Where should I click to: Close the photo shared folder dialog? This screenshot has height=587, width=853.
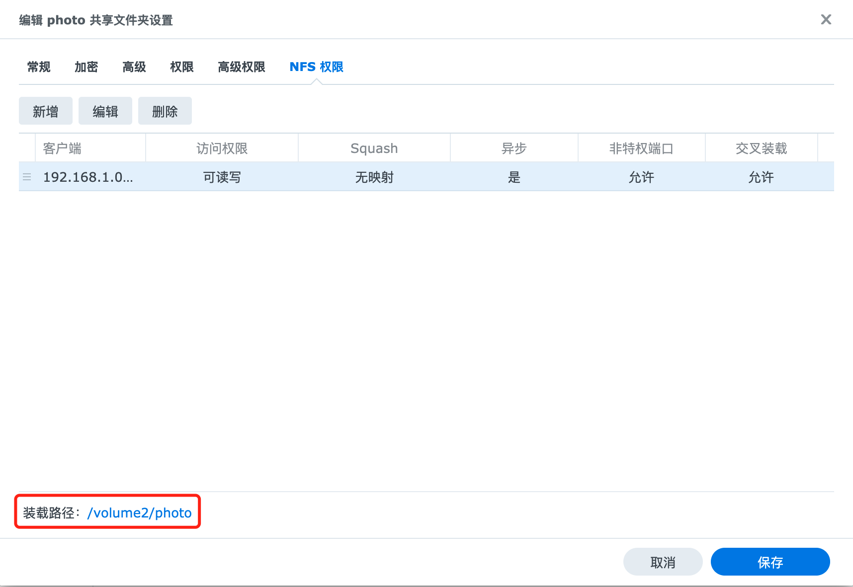(826, 19)
